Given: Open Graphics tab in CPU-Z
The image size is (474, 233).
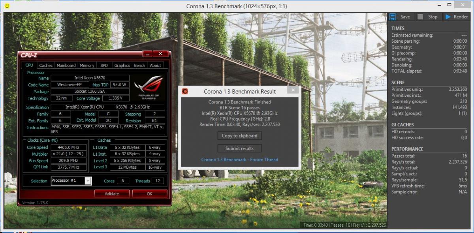Looking at the screenshot, I should (122, 66).
